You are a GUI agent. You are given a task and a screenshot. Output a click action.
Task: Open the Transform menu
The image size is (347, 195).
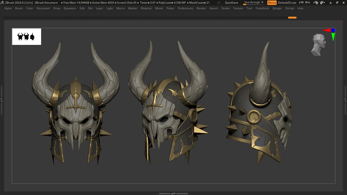coord(262,8)
